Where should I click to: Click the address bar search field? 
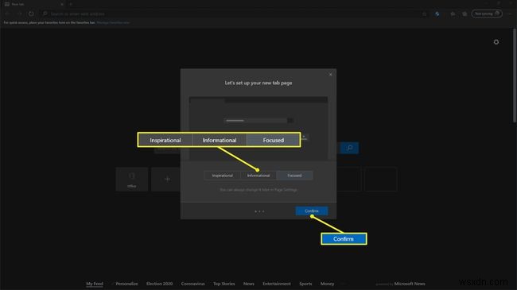[x=231, y=14]
